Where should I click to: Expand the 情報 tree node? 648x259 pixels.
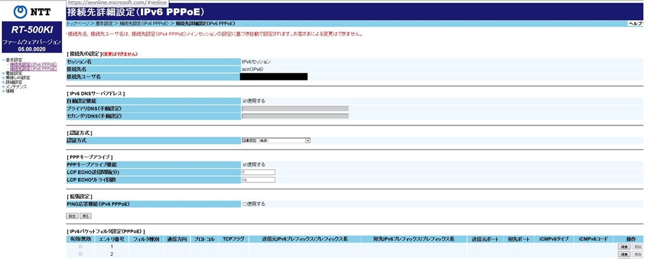point(3,91)
